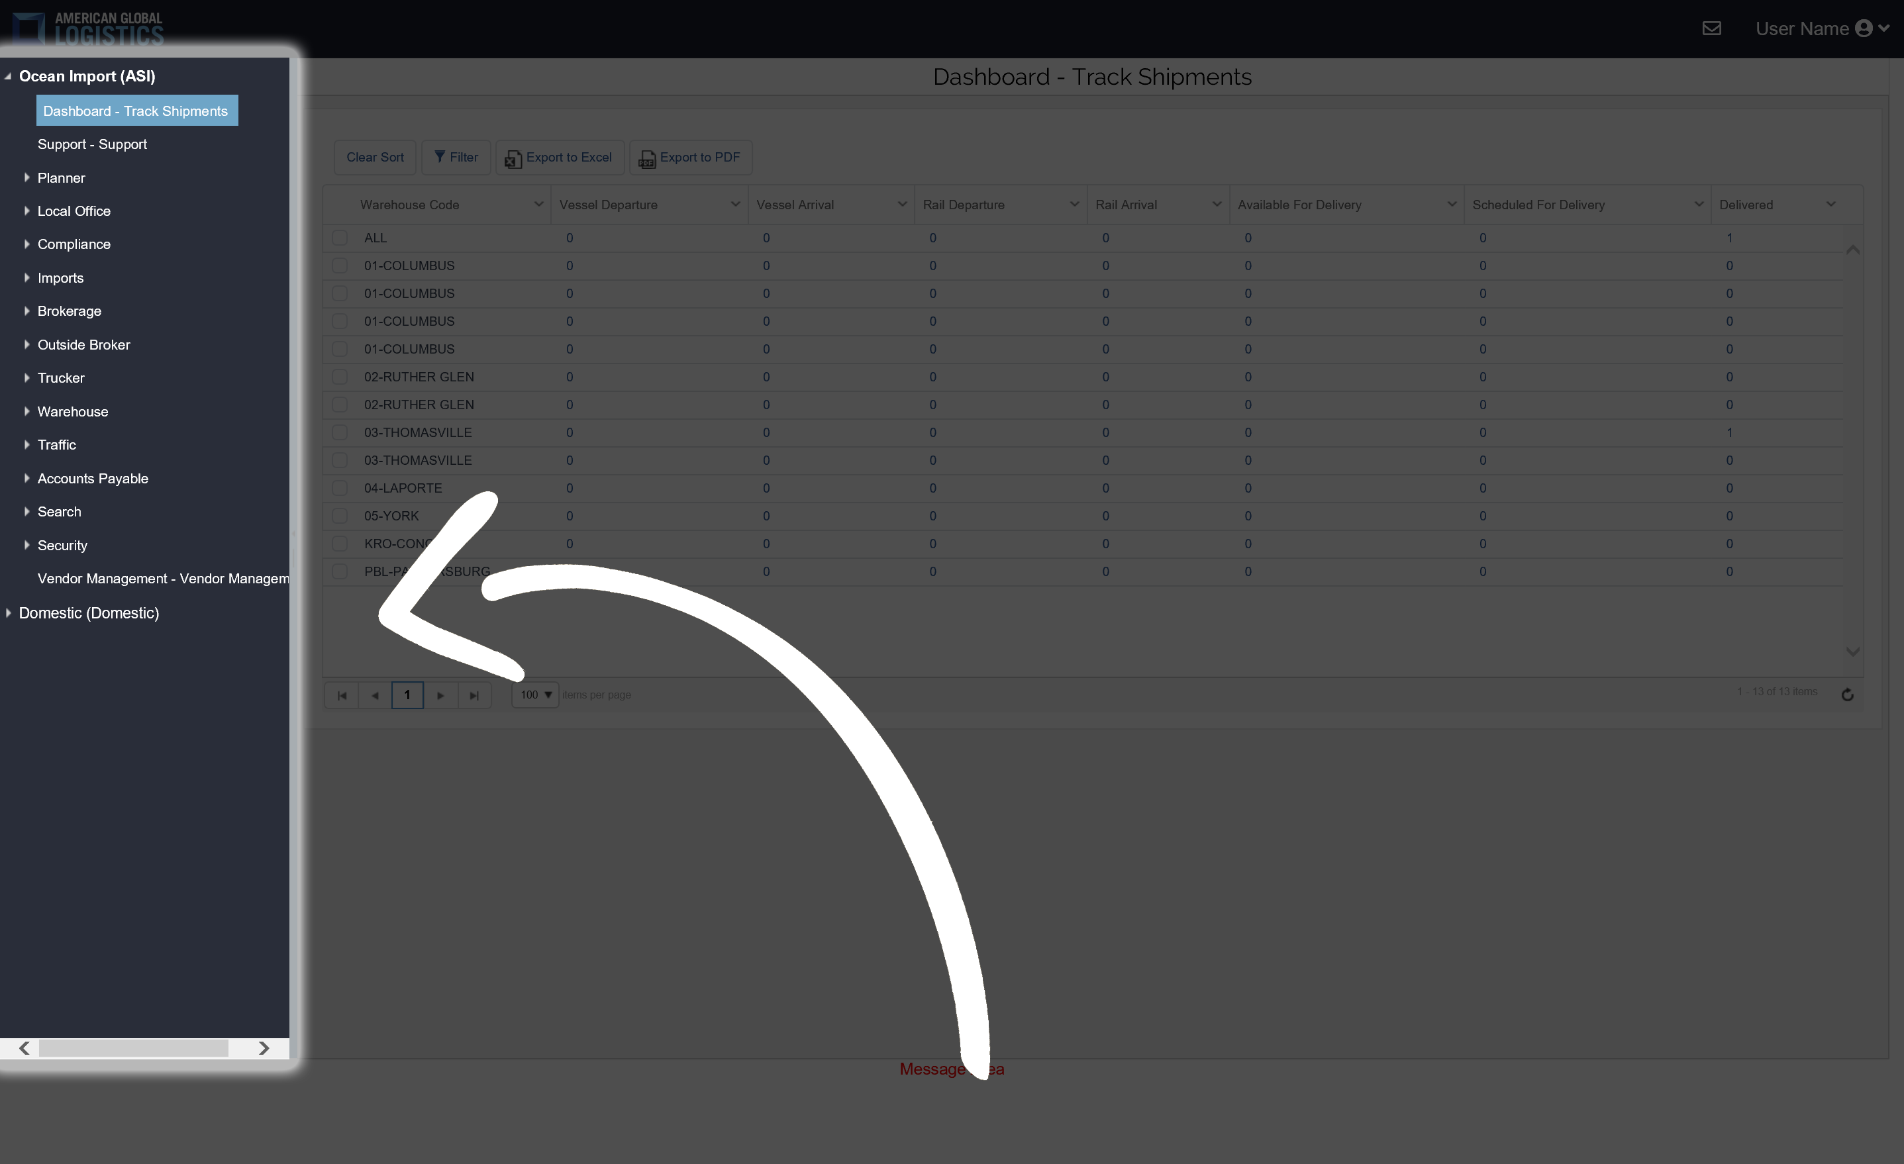Check the 04-LAPORTE row checkbox
The image size is (1904, 1164).
(x=339, y=488)
